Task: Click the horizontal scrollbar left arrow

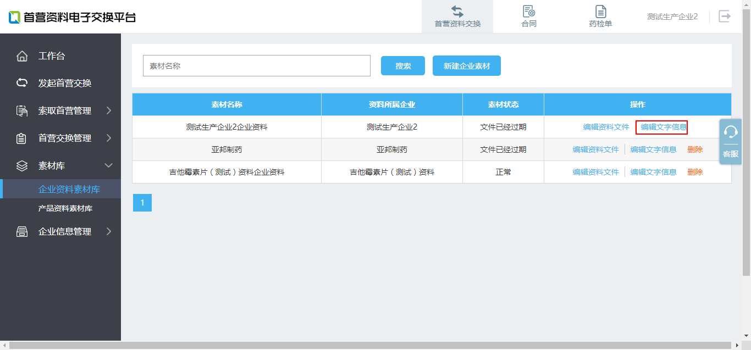Action: click(4, 345)
